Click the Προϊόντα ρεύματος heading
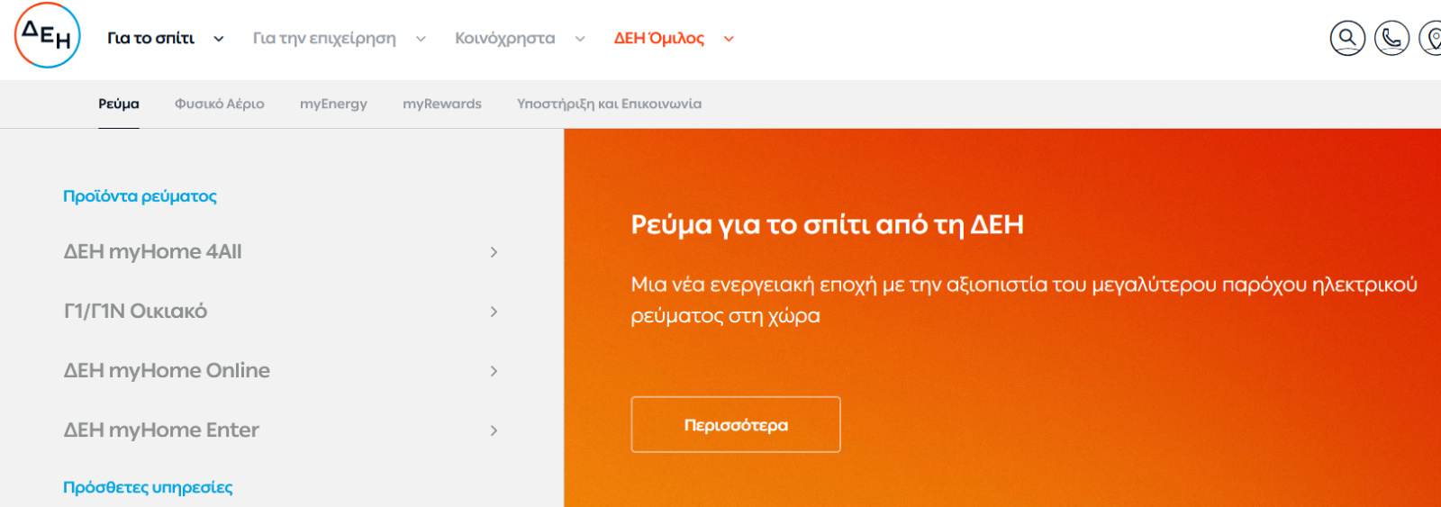The image size is (1441, 507). [140, 195]
